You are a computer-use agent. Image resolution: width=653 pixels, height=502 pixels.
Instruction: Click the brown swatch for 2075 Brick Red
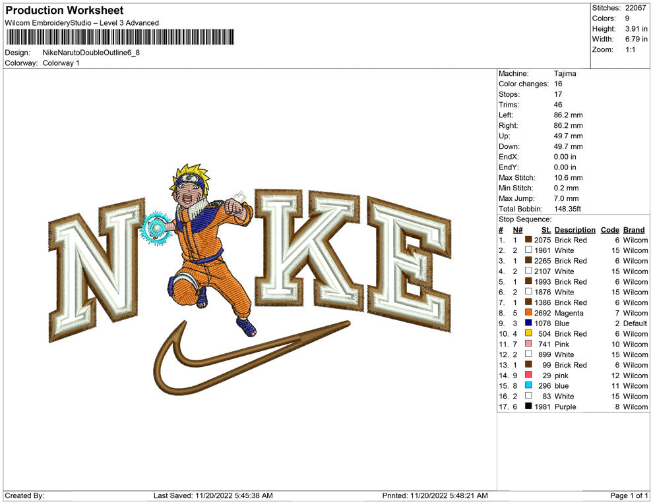(528, 240)
